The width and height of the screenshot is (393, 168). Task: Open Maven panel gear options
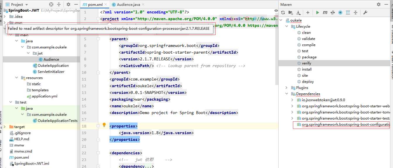[379, 4]
